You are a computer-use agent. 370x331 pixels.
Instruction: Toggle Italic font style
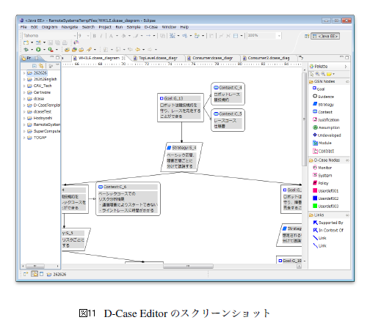coord(101,36)
